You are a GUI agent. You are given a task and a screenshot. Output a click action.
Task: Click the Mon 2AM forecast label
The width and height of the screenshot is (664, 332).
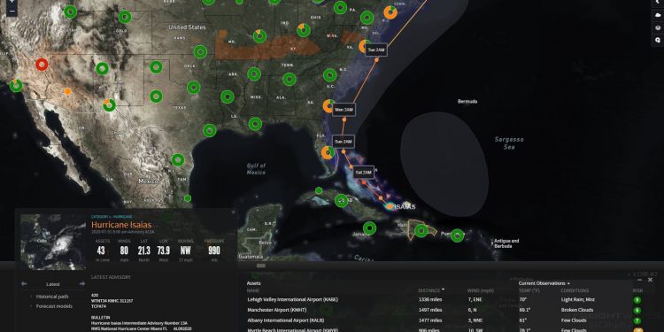344,110
